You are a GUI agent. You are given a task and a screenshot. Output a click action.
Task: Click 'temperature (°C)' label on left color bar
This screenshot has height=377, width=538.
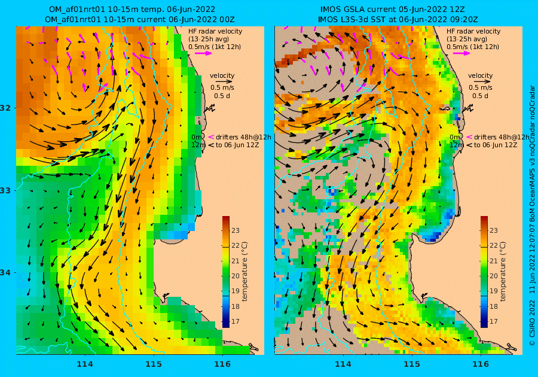click(244, 271)
